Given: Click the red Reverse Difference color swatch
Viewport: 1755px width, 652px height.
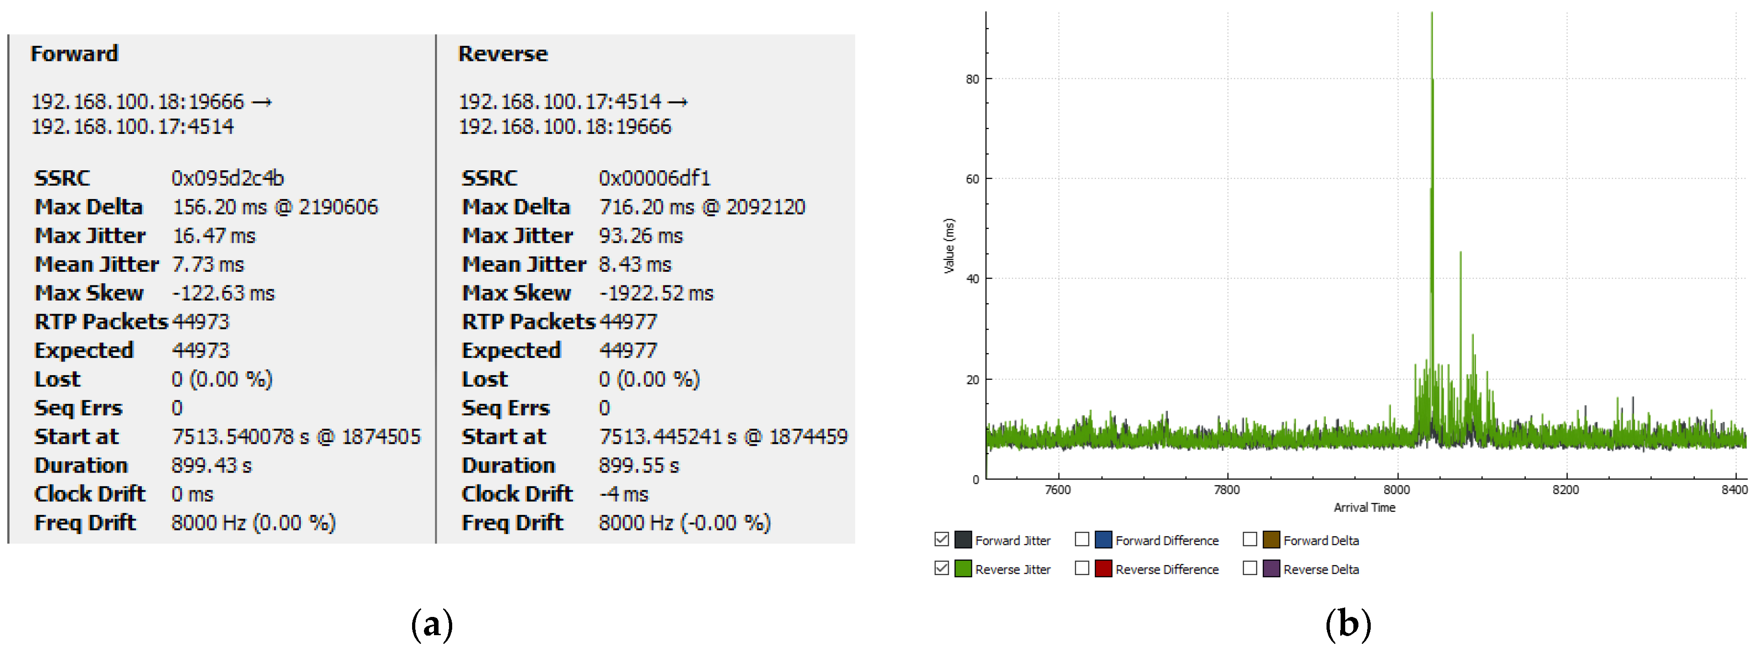Looking at the screenshot, I should (1103, 568).
